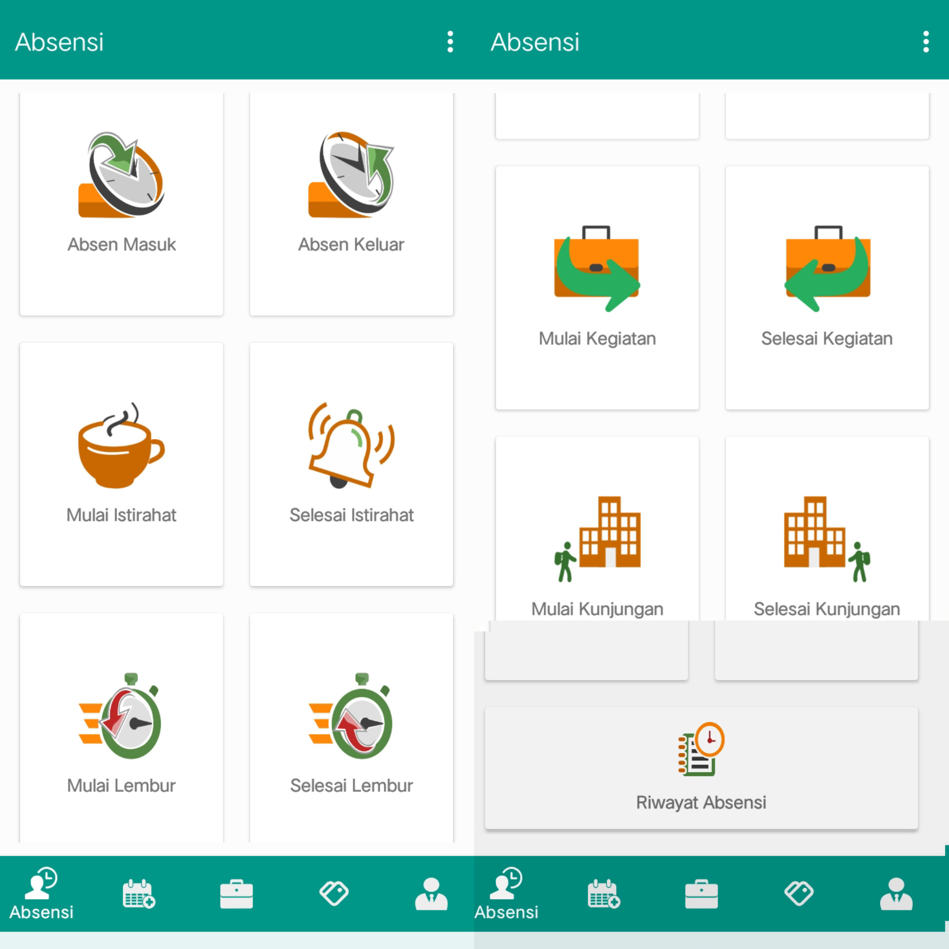Switch to calendar tab in left navbar
This screenshot has width=949, height=949.
coord(138,894)
